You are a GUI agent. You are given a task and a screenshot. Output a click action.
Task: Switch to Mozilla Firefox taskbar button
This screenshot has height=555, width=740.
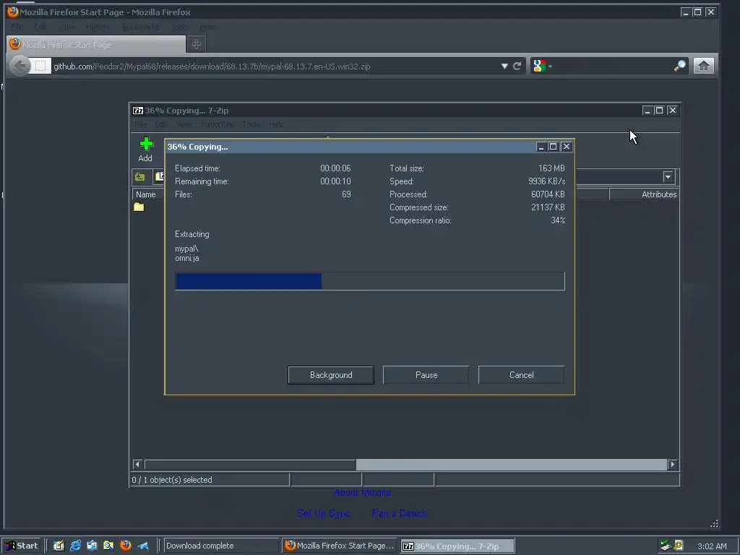pos(340,546)
